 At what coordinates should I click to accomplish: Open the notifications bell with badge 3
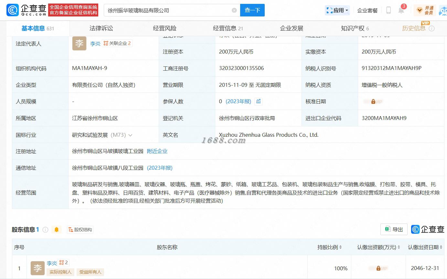click(401, 10)
